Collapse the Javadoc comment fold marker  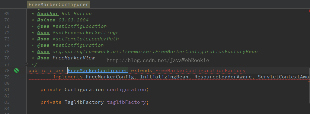click(26, 64)
